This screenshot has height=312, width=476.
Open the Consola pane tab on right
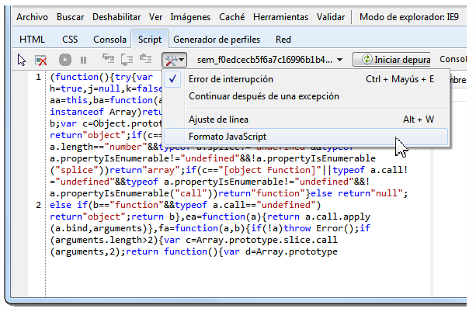pos(453,59)
